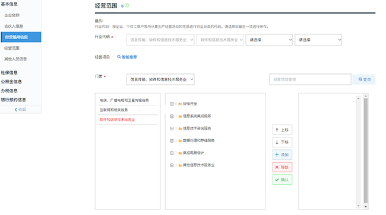This screenshot has width=386, height=215.
Task: Click 下移 move down button
Action: pos(282,142)
